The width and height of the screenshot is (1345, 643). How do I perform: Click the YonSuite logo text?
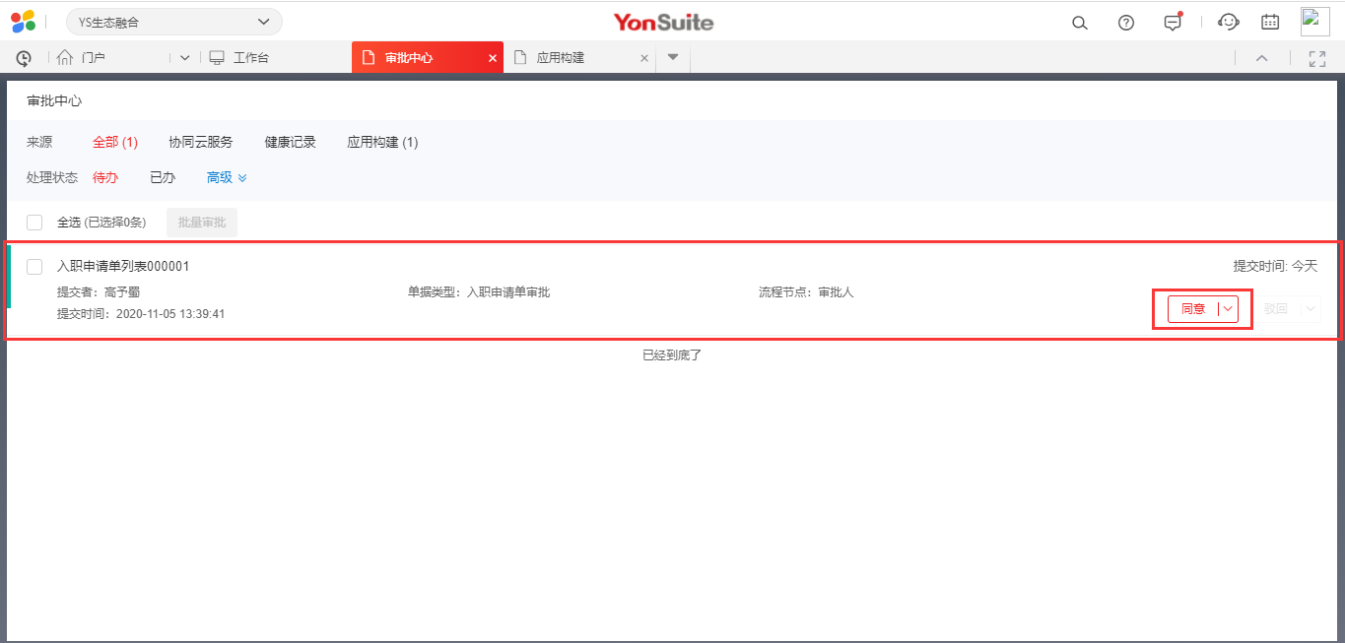(x=663, y=22)
